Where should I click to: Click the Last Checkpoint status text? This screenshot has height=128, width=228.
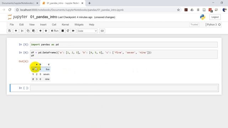75,17
